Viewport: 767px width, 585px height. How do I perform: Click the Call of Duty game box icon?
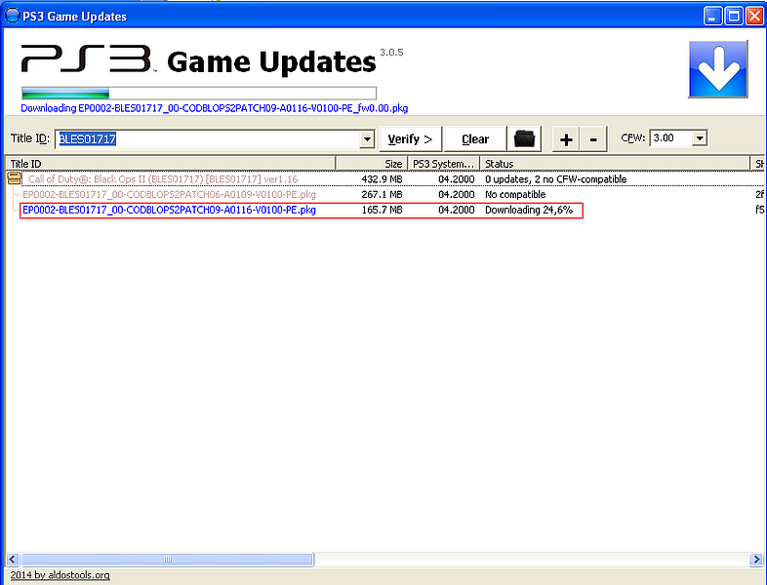click(x=15, y=178)
